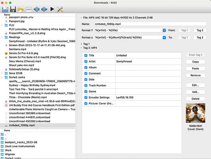Click the PDF icon of UN Buddy First Aid handbook
Image resolution: width=211 pixels, height=159 pixels.
[6, 105]
